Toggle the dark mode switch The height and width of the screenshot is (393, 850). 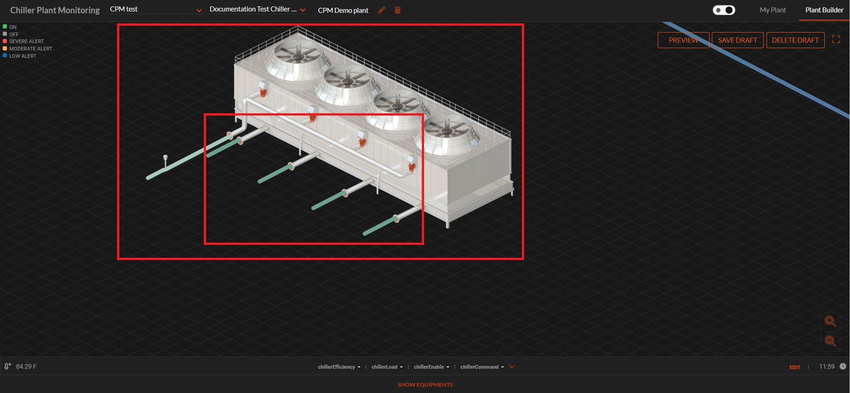click(x=724, y=10)
